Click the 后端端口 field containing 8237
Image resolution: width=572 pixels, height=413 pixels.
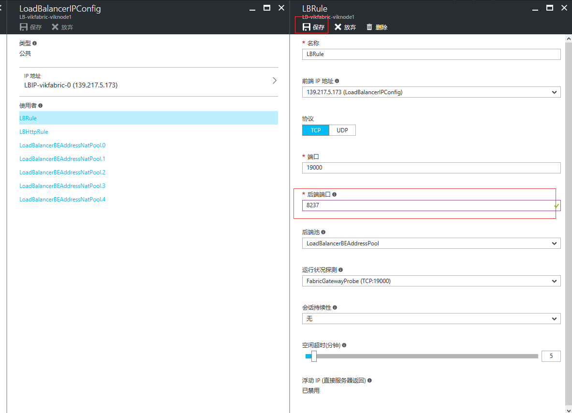click(x=425, y=205)
